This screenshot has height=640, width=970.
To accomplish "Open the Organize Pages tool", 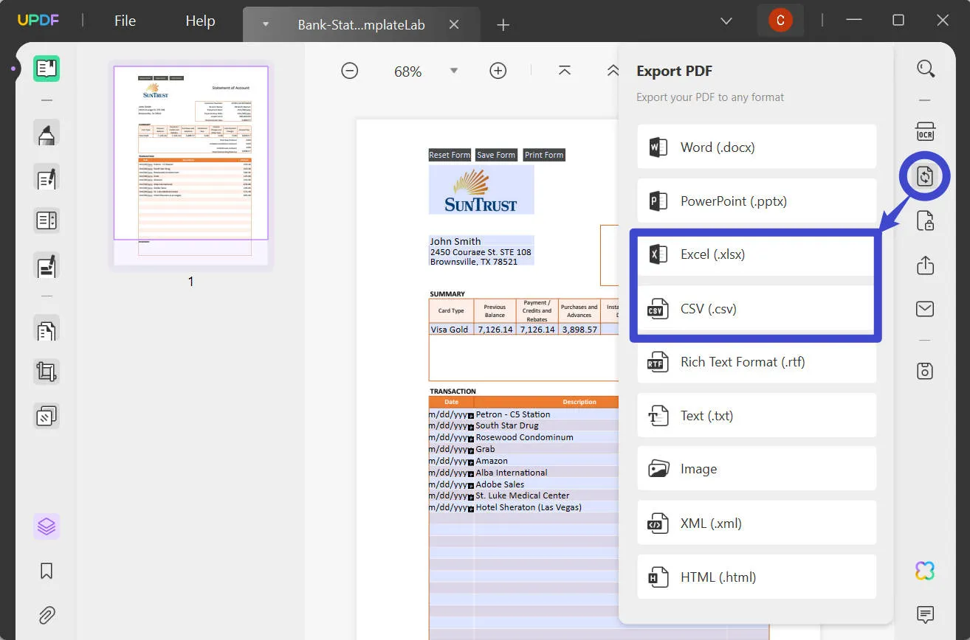I will click(x=47, y=329).
